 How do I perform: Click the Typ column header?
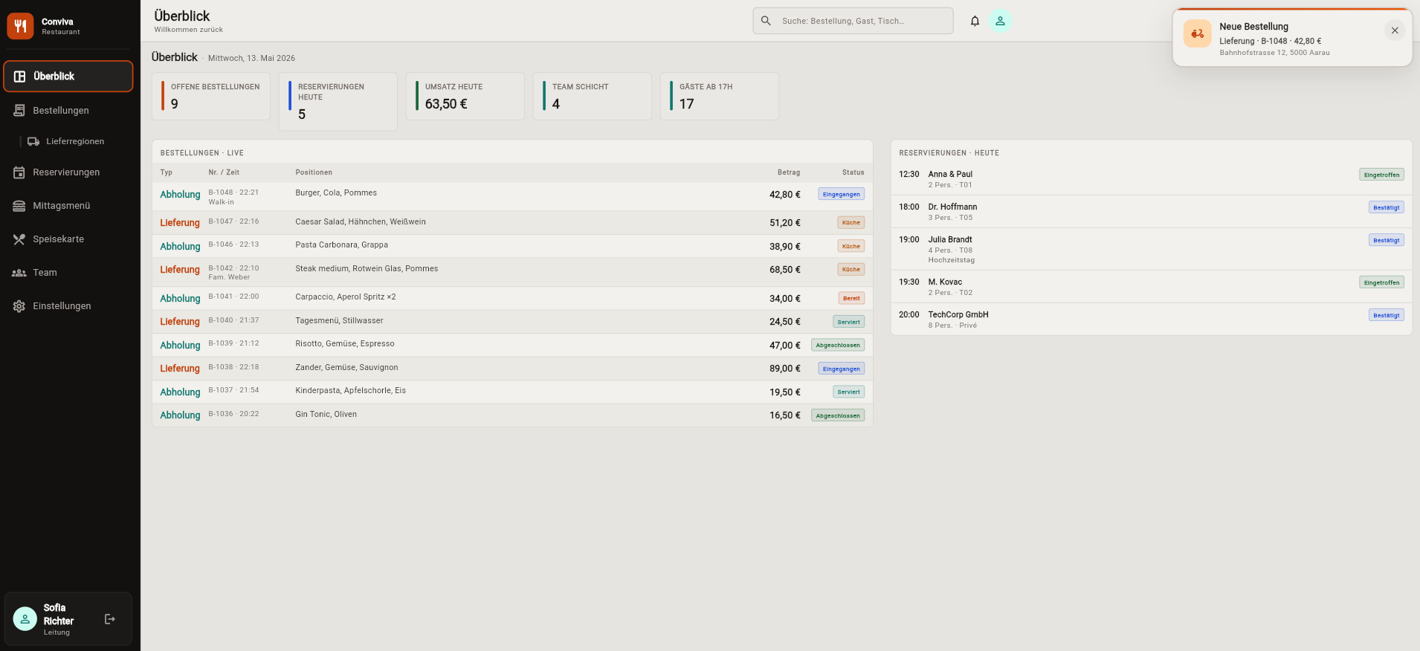click(167, 172)
